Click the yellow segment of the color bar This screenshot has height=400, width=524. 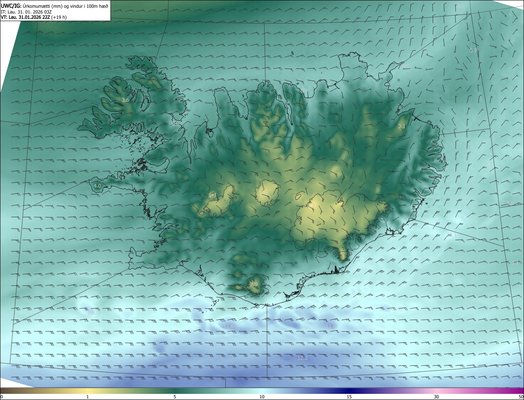[88, 391]
